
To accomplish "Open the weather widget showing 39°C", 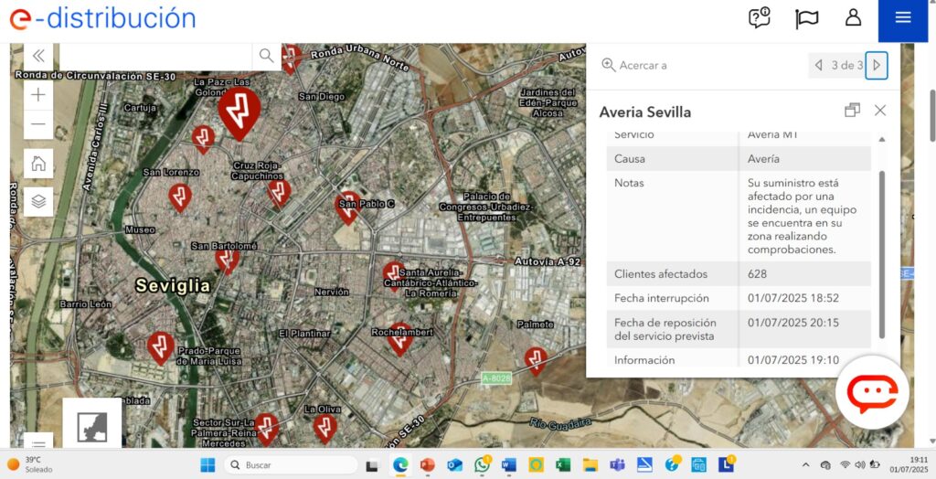I will (28, 464).
